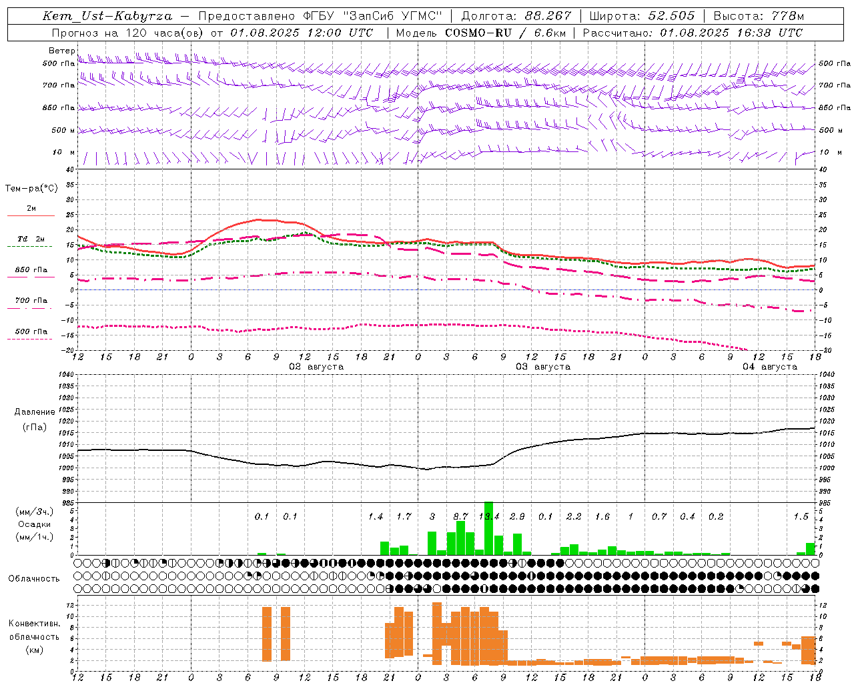Click the text Прогноз на 120 часа(ов)
The height and width of the screenshot is (683, 854).
coord(129,33)
